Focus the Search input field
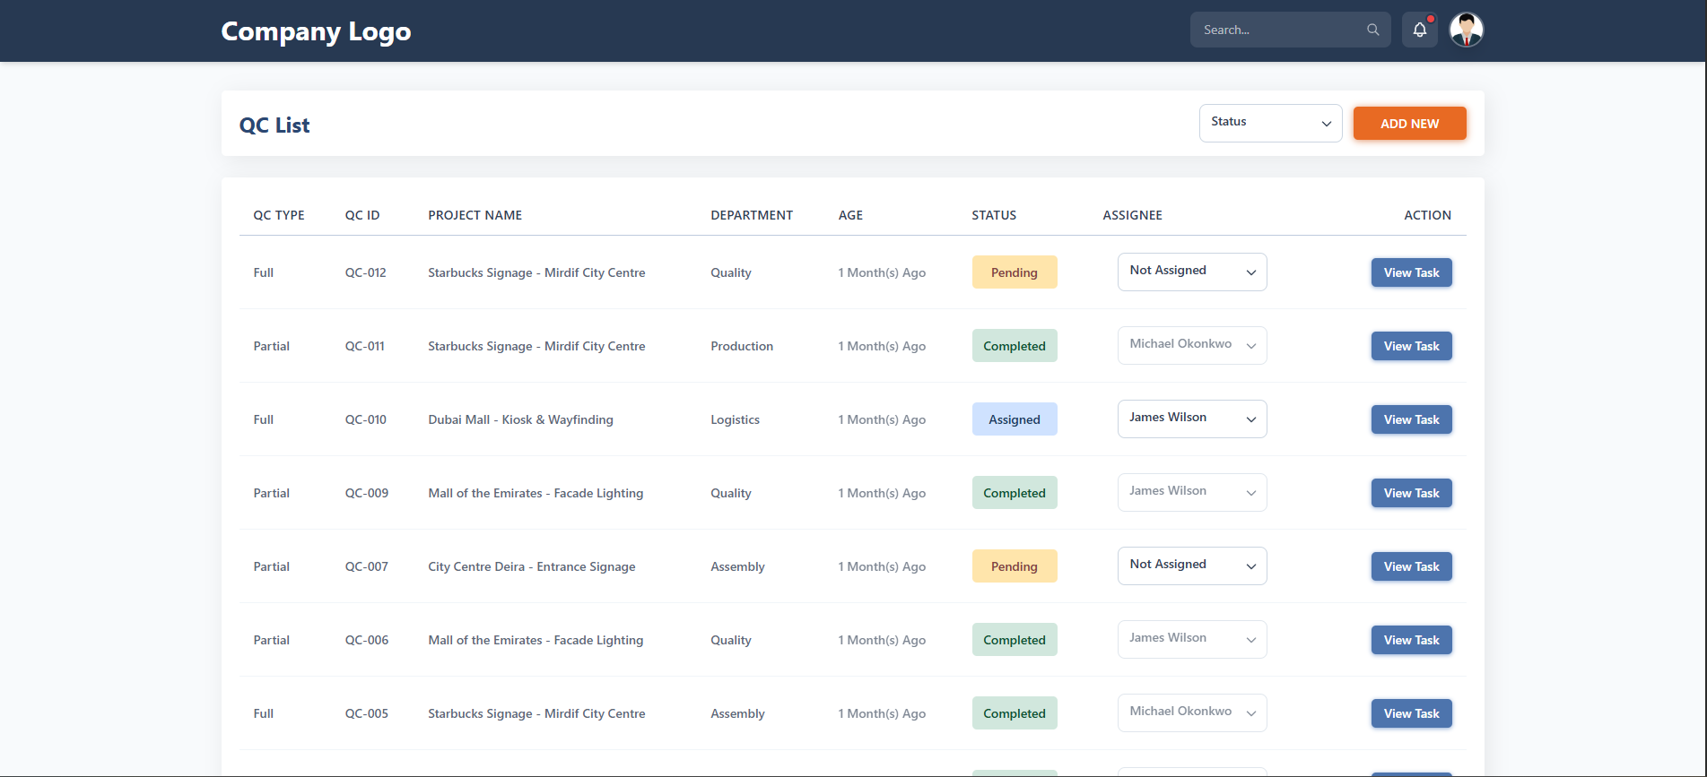The height and width of the screenshot is (777, 1707). tap(1290, 30)
